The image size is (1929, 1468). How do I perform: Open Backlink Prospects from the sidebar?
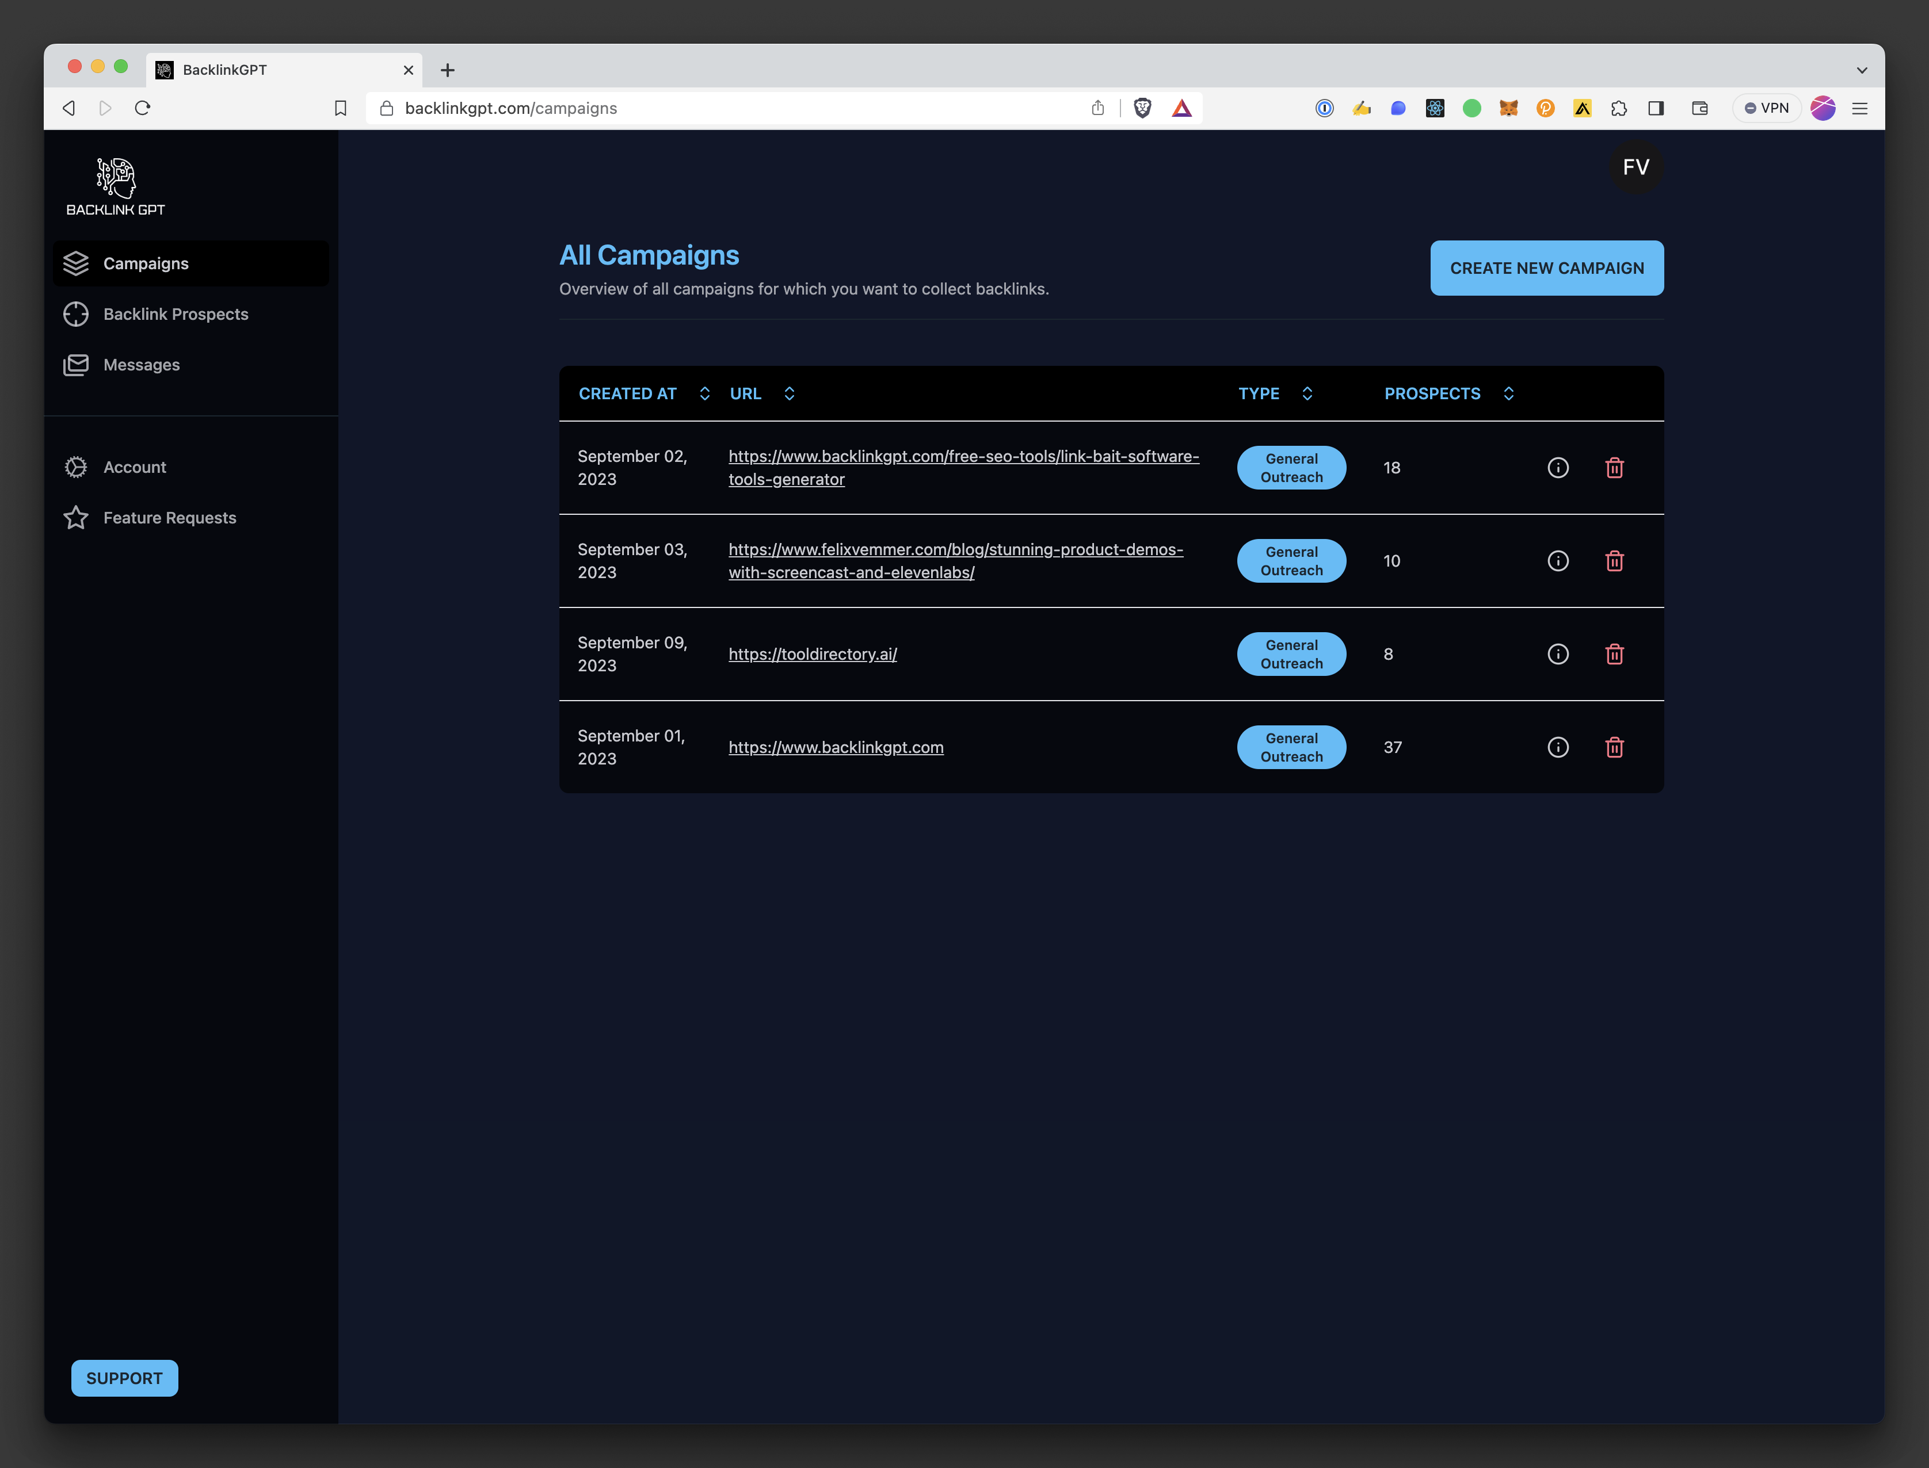tap(175, 314)
